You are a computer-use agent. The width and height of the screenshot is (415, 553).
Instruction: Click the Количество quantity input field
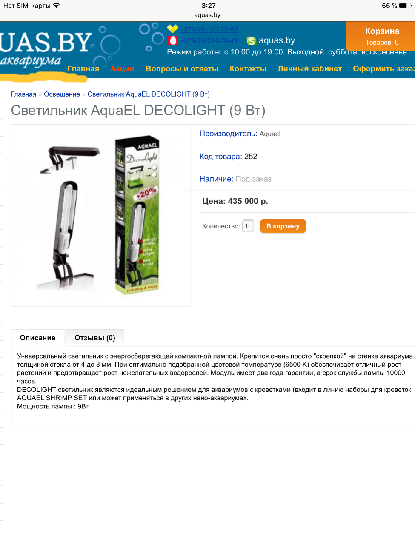tap(248, 226)
